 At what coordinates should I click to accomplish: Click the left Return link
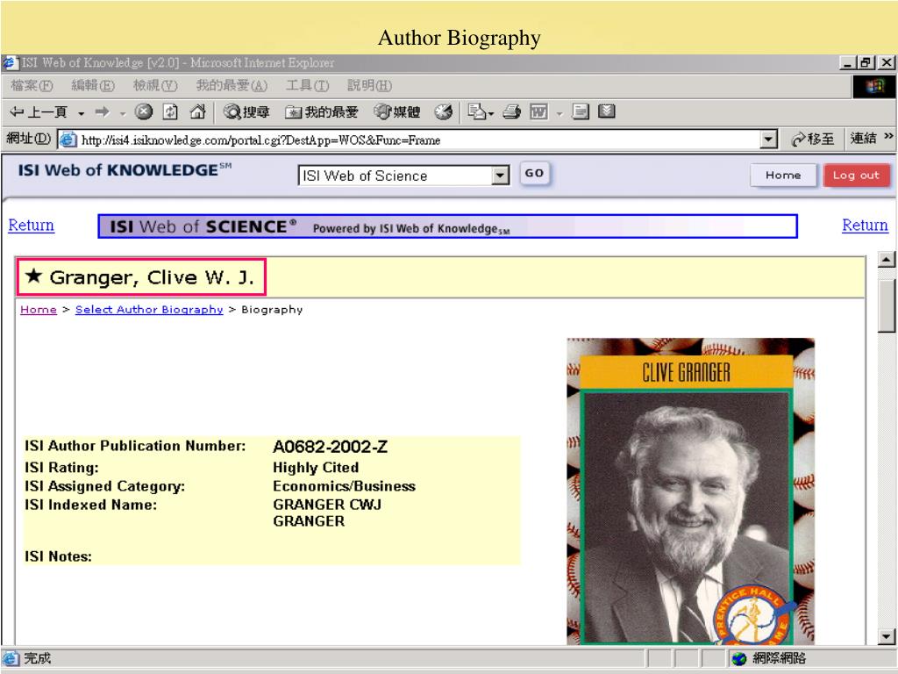pyautogui.click(x=31, y=226)
